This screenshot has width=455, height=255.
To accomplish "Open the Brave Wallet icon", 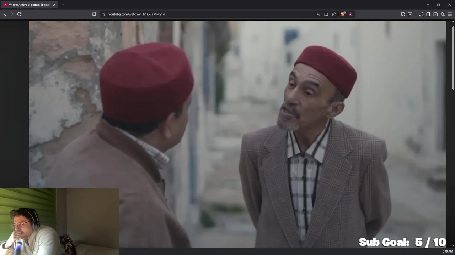I will click(435, 14).
